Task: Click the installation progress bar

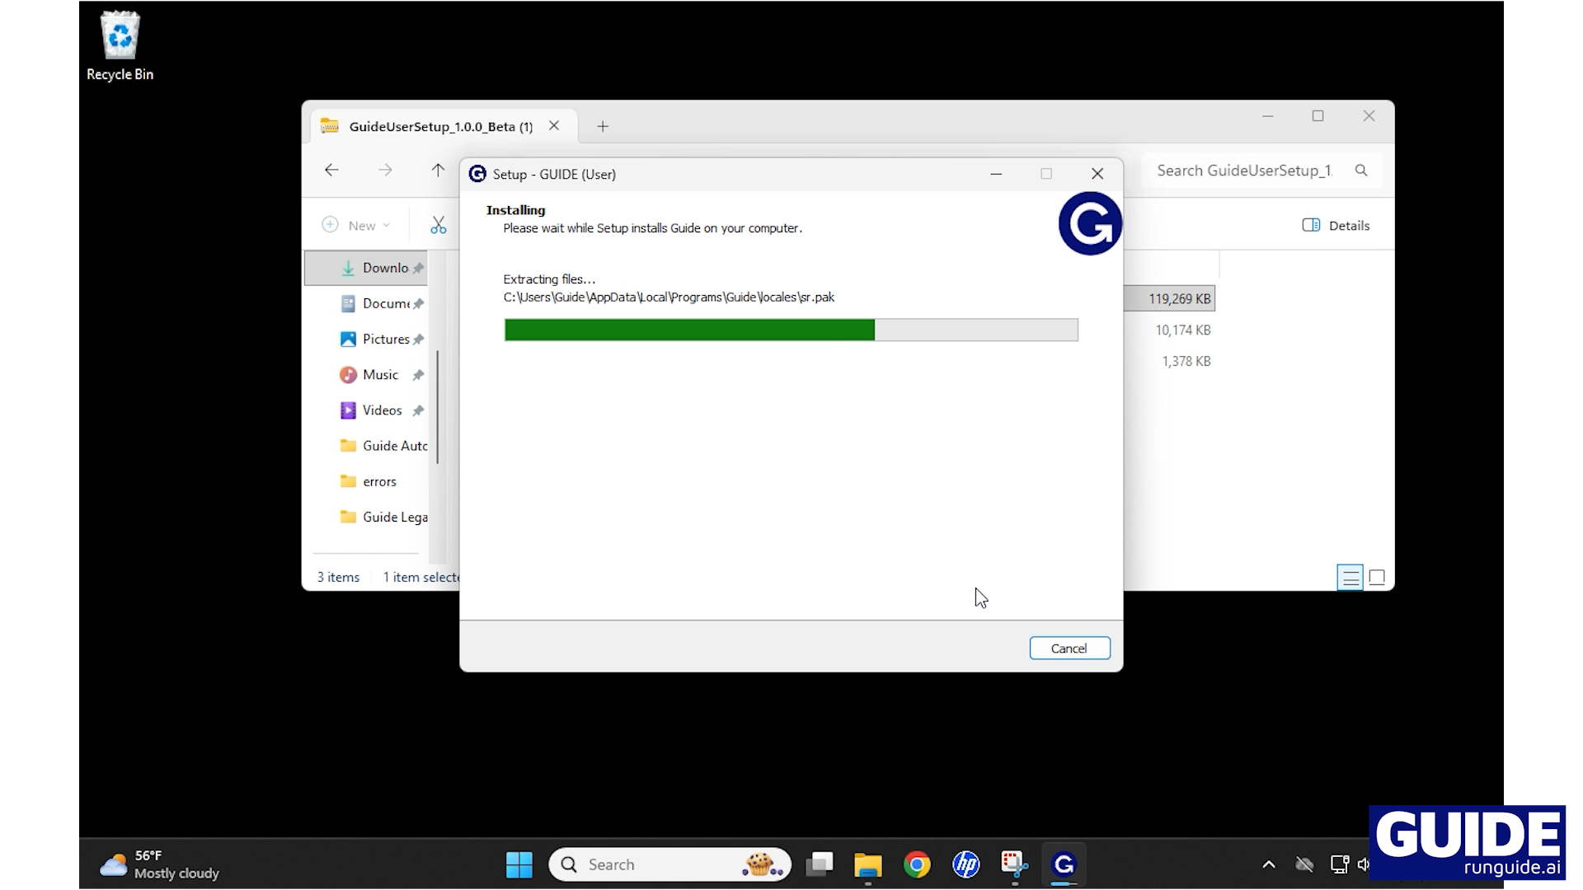Action: 791,330
